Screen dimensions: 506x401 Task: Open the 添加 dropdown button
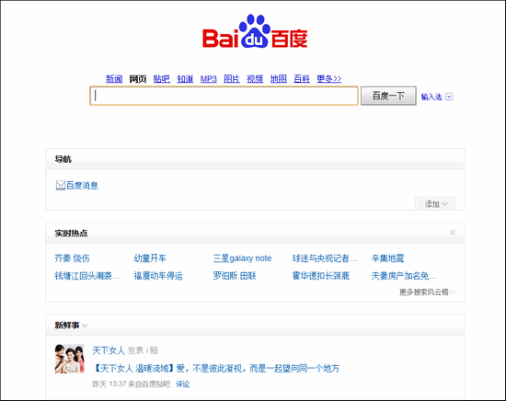[435, 203]
